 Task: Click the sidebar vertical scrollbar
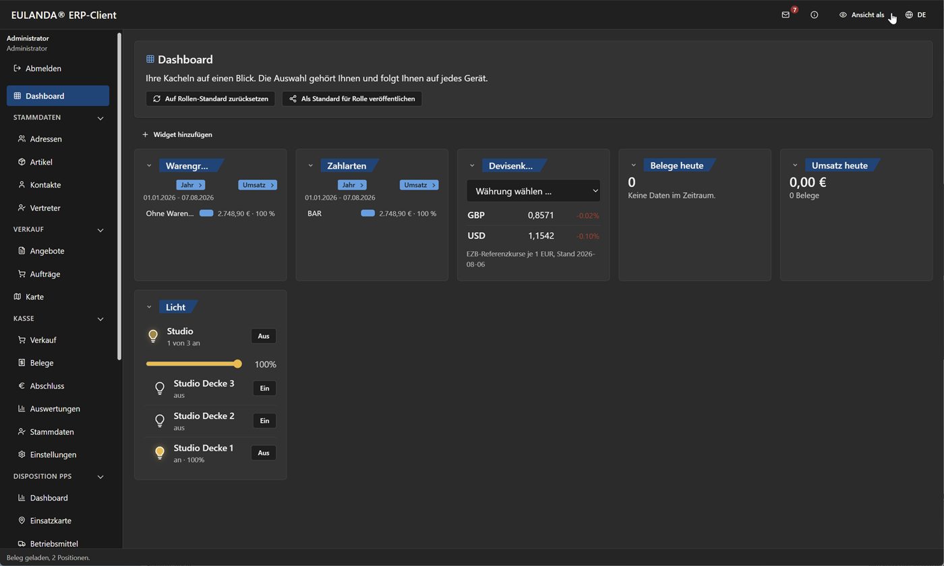pos(119,196)
